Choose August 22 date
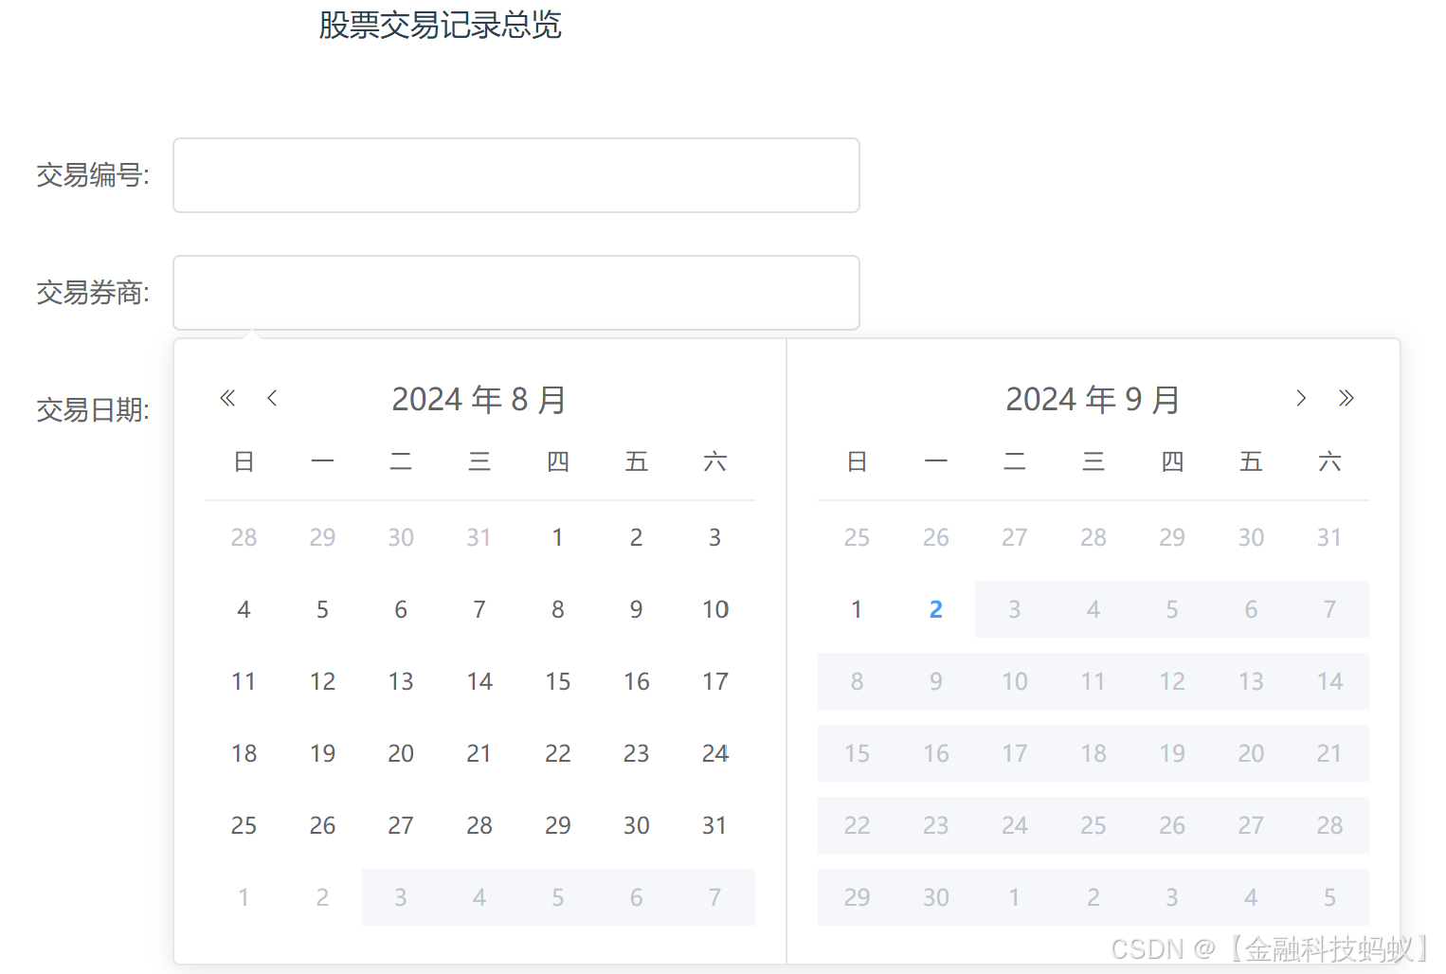This screenshot has height=974, width=1446. click(x=558, y=753)
